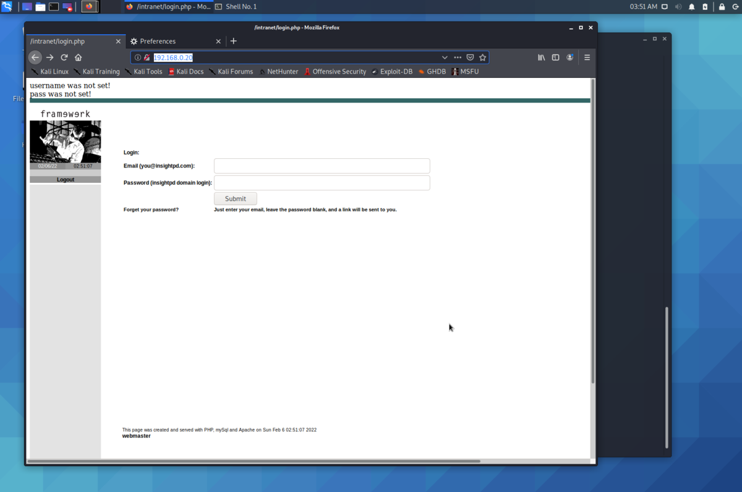
Task: Open the Firefox Library view
Action: [x=542, y=57]
